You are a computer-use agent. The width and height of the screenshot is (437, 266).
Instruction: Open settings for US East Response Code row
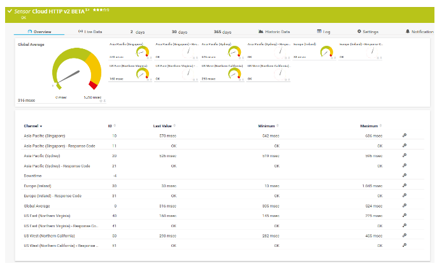point(405,225)
